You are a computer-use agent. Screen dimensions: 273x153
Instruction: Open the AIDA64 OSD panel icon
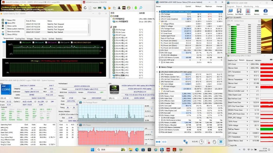pos(124,8)
